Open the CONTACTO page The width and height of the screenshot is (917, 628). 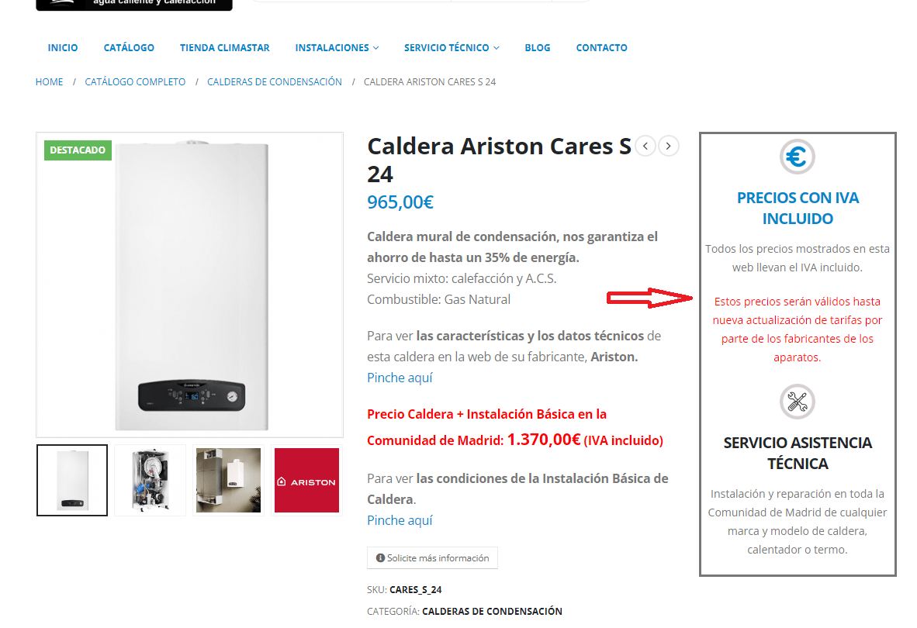point(601,48)
